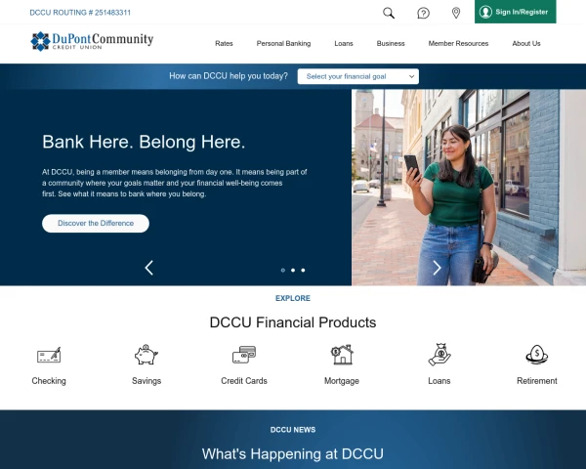Show next carousel slide with right chevron

coord(437,268)
